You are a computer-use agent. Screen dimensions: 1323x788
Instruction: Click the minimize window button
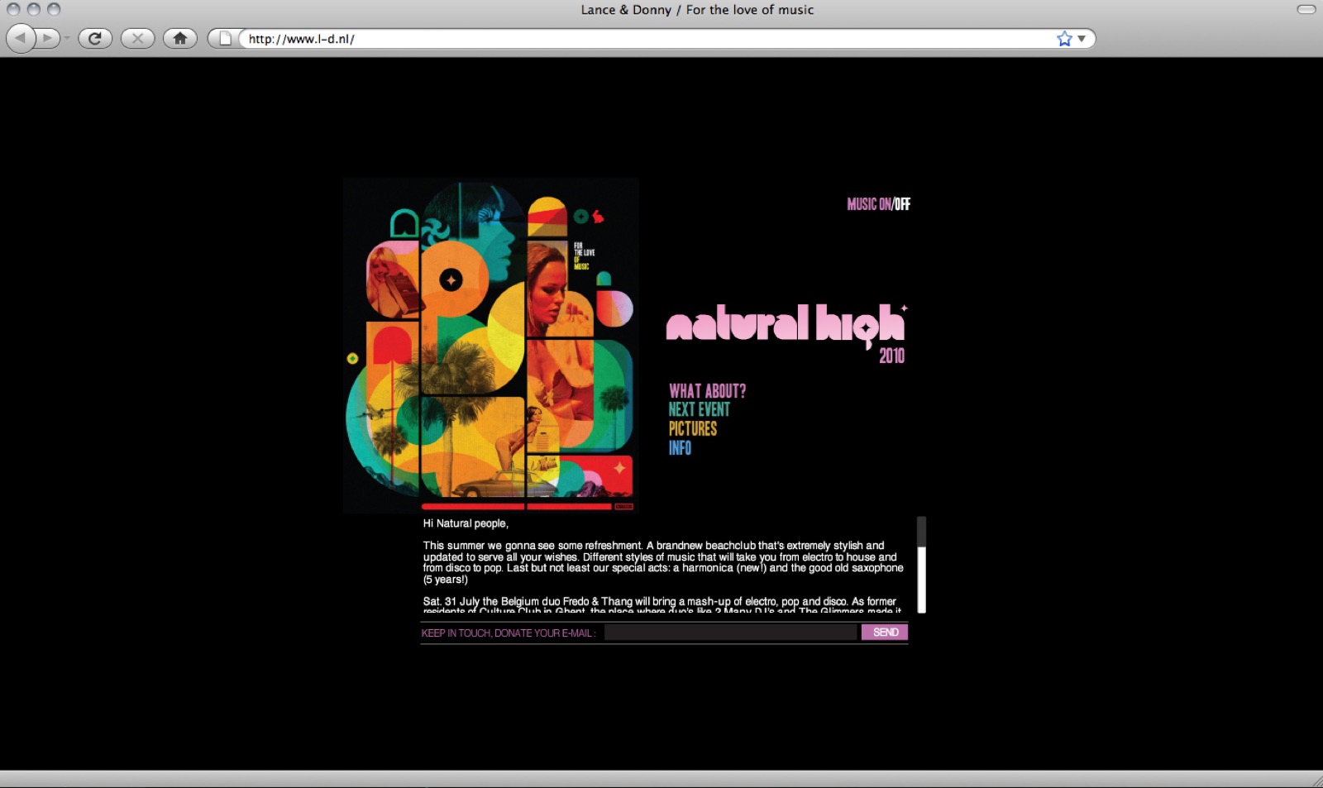tap(34, 9)
